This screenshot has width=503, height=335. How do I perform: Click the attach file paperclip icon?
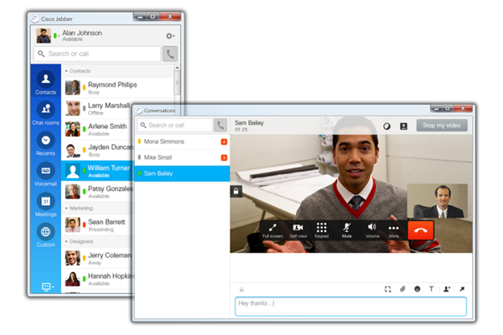click(x=402, y=289)
